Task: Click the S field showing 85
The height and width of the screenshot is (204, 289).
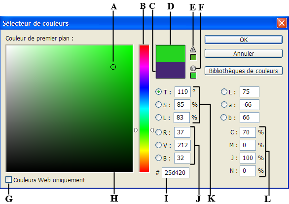Action: pos(182,105)
